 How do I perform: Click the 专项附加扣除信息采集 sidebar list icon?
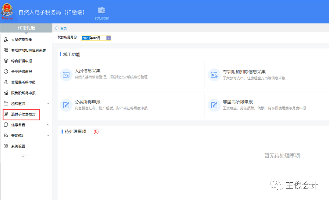pos(6,50)
